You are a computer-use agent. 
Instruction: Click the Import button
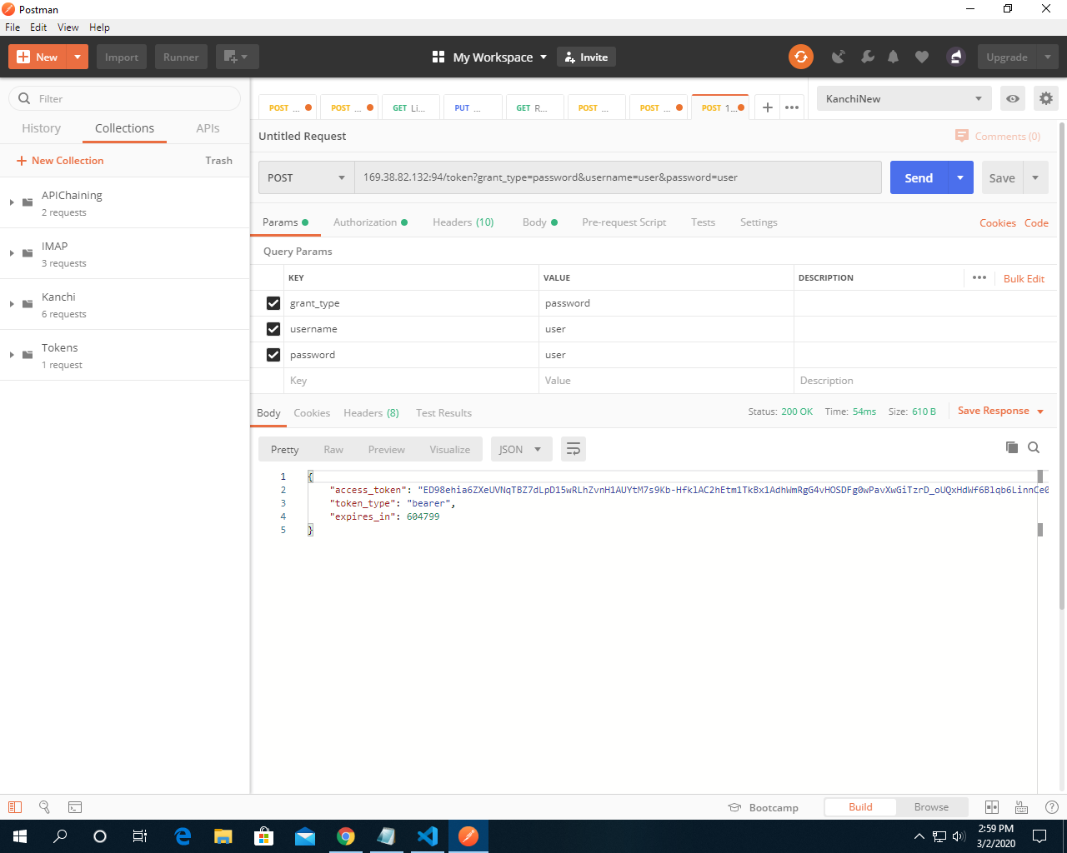pos(122,57)
